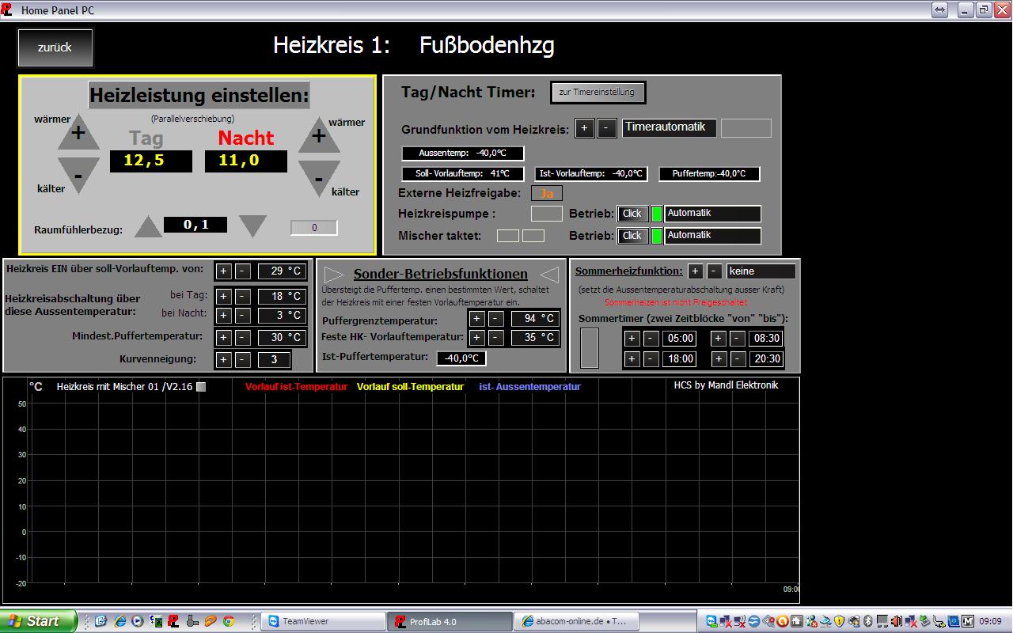The width and height of the screenshot is (1013, 633).
Task: Lower Nacht heating with kälter minus arrow
Action: [x=319, y=179]
